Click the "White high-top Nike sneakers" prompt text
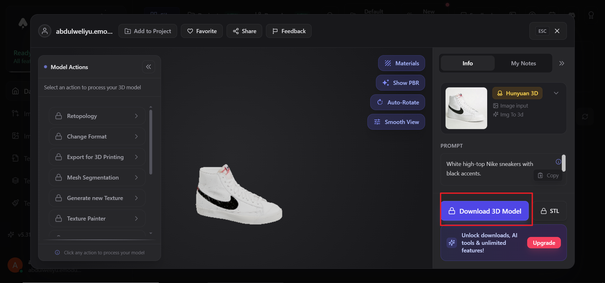This screenshot has height=283, width=605. 490,169
